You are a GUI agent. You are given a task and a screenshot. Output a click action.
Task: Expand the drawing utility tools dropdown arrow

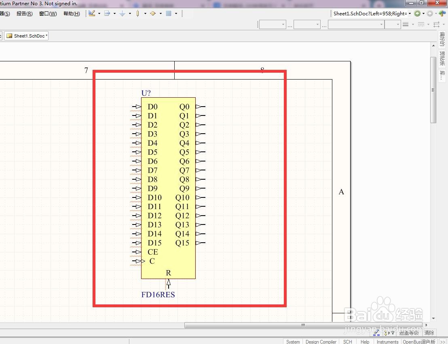(x=99, y=13)
